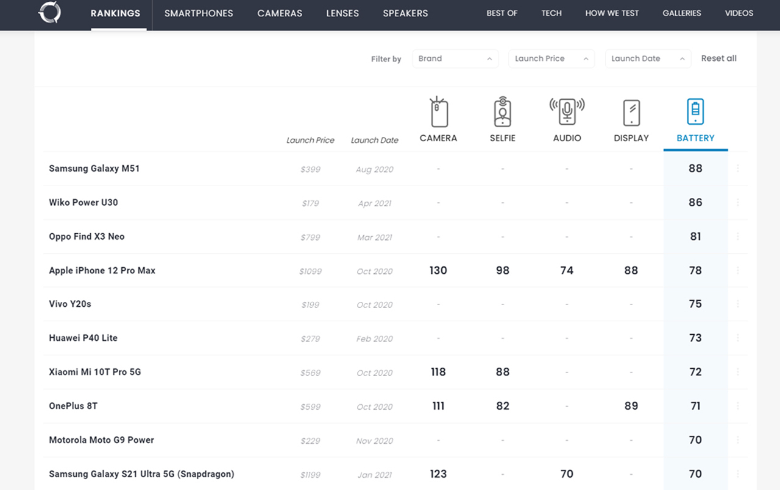Click Reset all filters
This screenshot has width=780, height=490.
[719, 58]
